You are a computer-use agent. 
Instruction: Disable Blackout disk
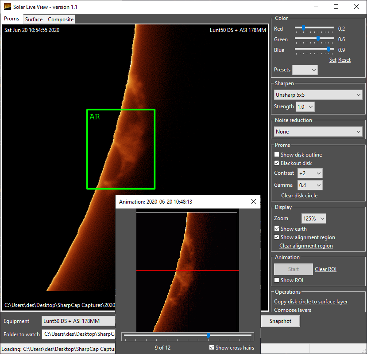276,163
